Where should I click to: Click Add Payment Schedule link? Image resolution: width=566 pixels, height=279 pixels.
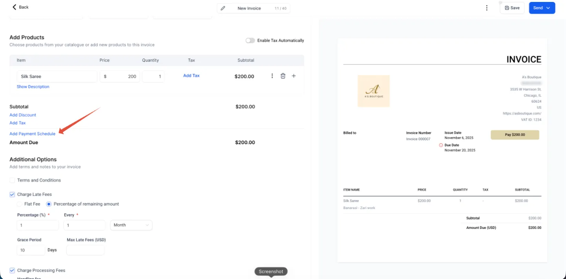tap(33, 134)
